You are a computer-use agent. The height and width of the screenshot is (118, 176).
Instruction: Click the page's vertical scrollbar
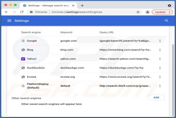[173, 80]
